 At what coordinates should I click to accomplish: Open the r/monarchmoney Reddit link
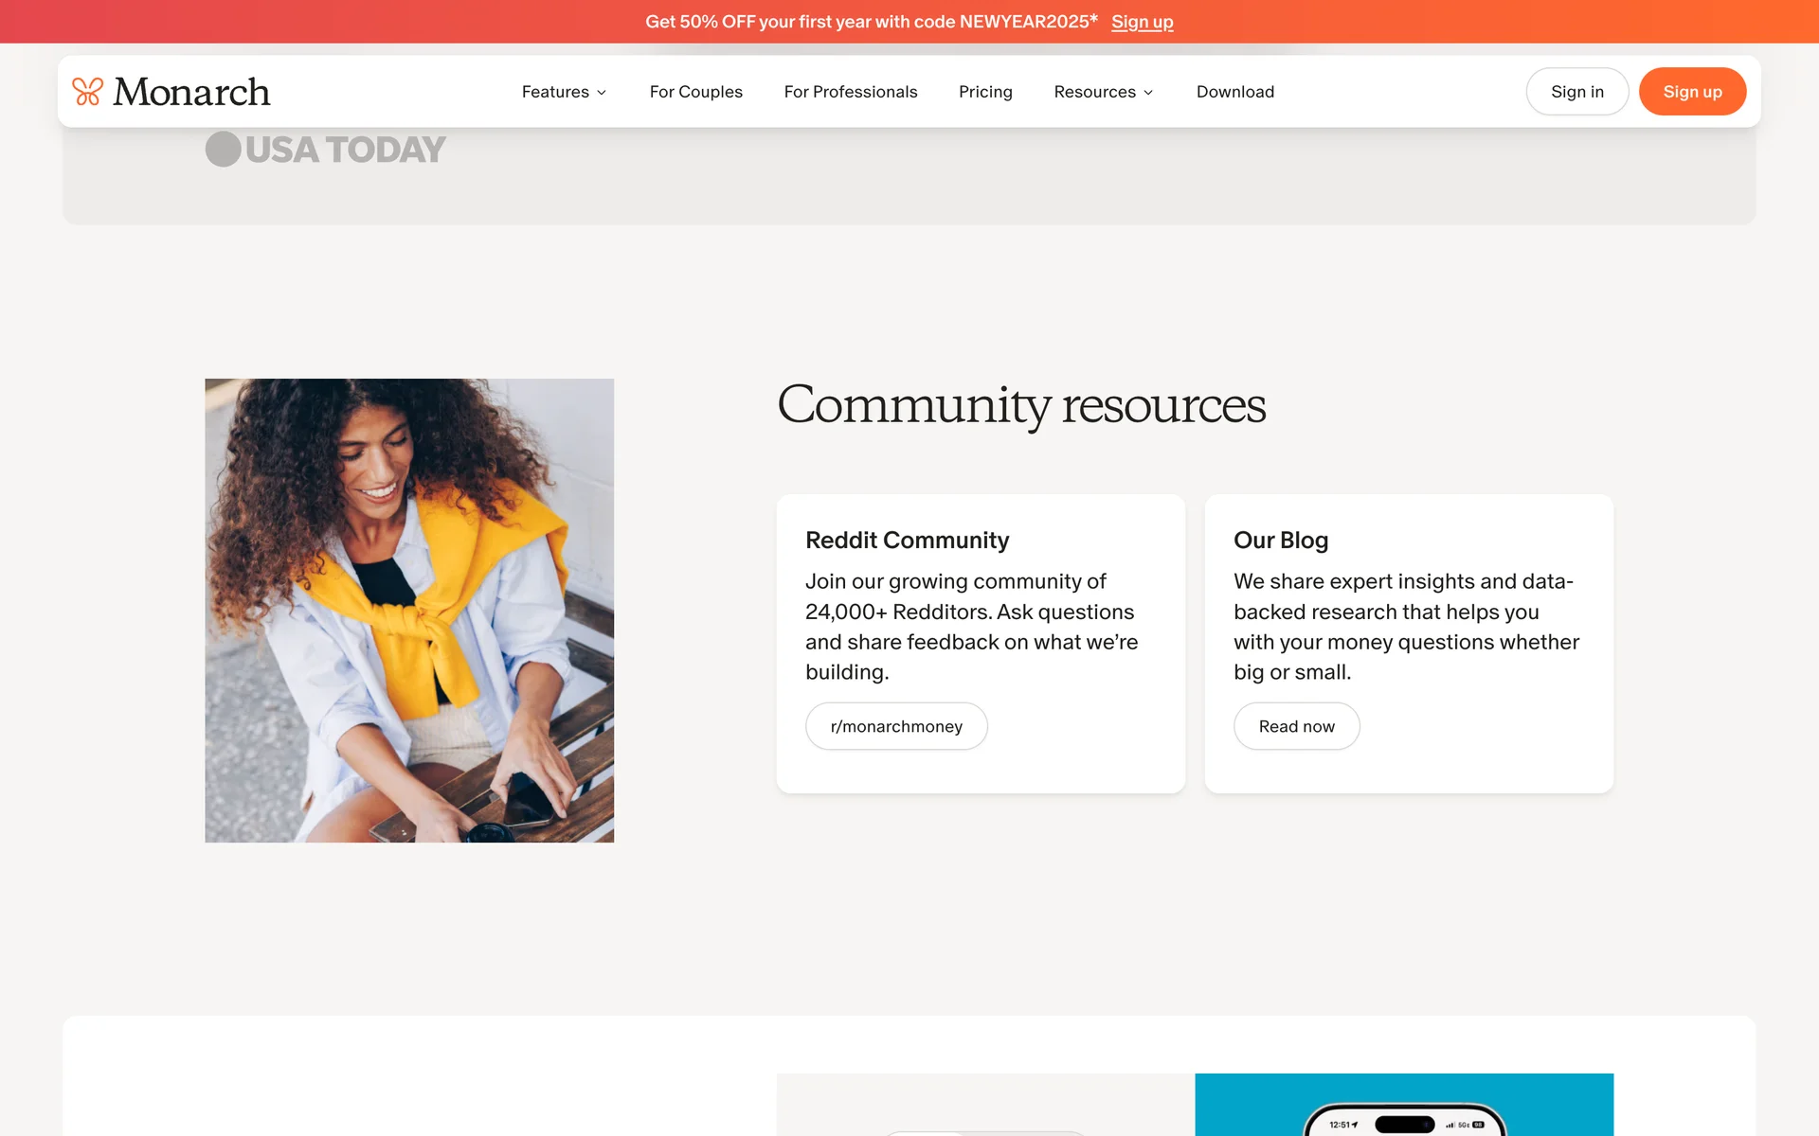coord(895,726)
